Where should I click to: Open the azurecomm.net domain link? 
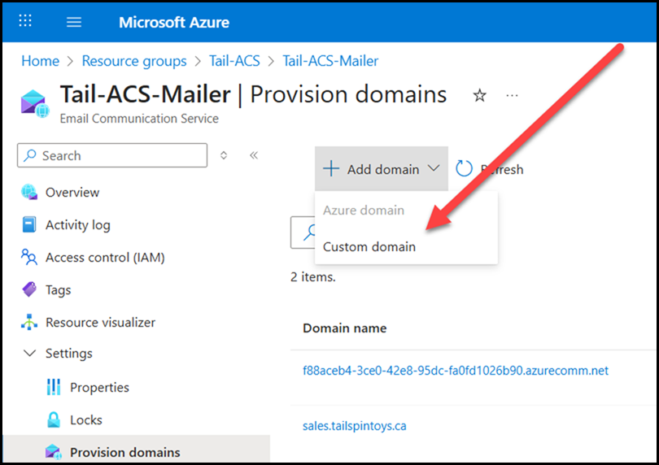point(456,371)
